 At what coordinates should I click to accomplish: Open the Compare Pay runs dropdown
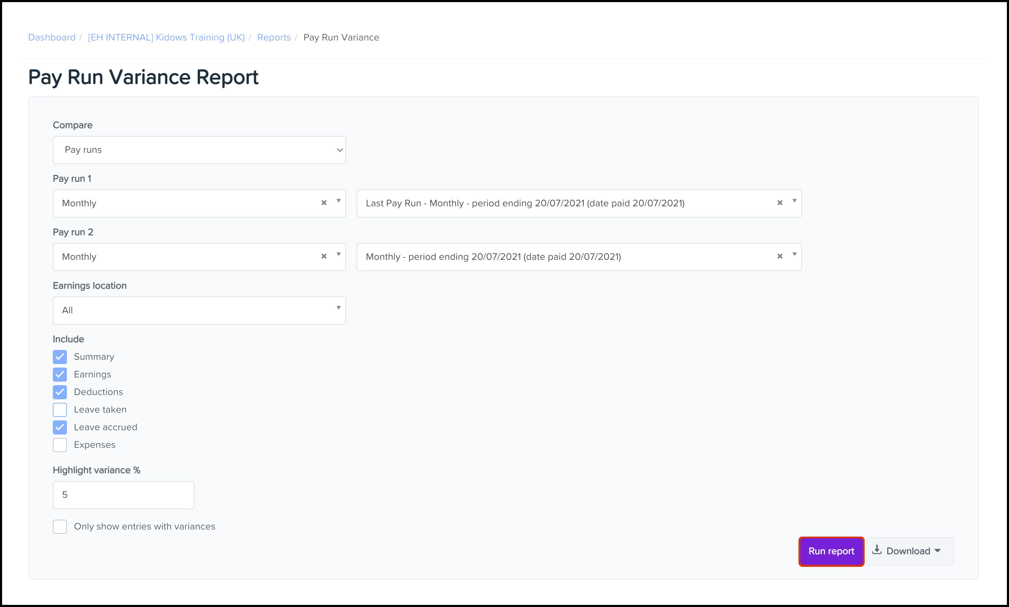[x=199, y=150]
